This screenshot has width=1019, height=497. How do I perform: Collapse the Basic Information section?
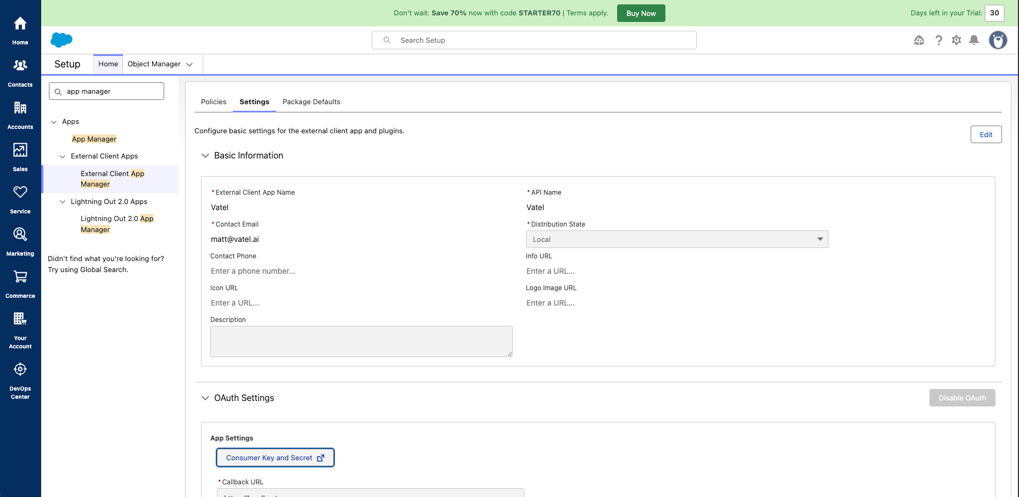pyautogui.click(x=205, y=156)
